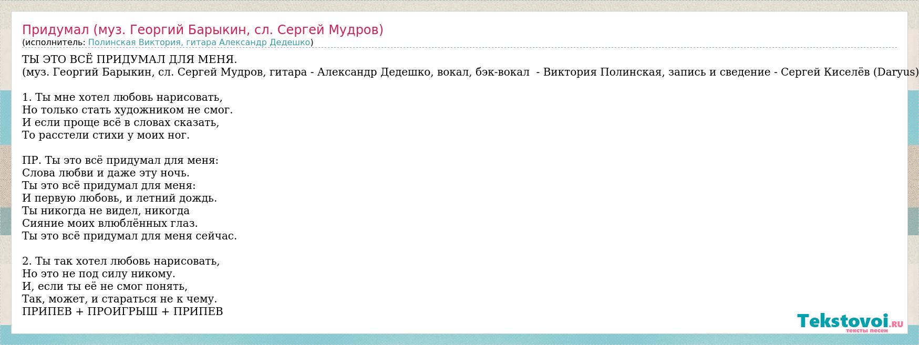This screenshot has height=345, width=919.
Task: Click the line 'Так, может, и стараться не к чему.'
Action: [x=120, y=299]
